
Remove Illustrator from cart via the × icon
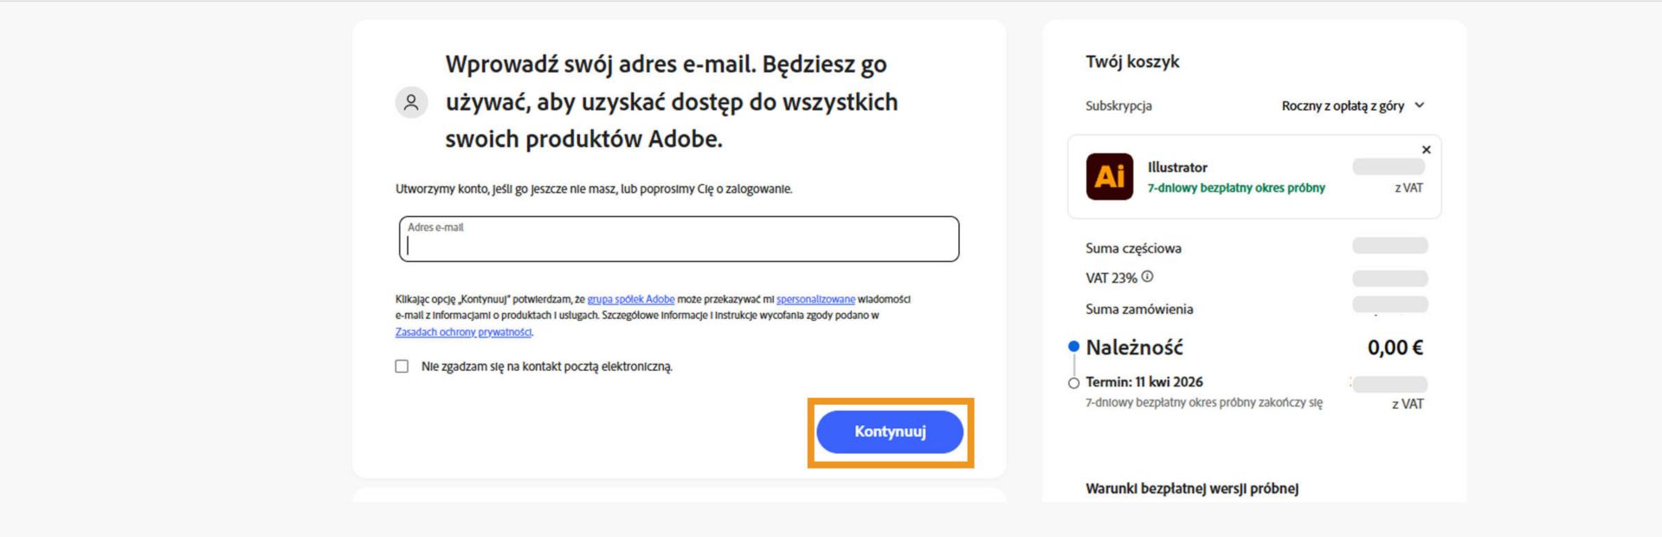[x=1425, y=149]
